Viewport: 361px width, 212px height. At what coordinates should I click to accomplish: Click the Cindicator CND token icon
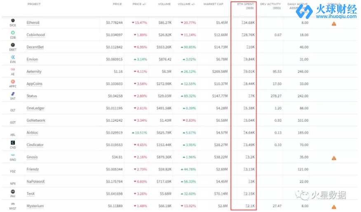(x=13, y=143)
